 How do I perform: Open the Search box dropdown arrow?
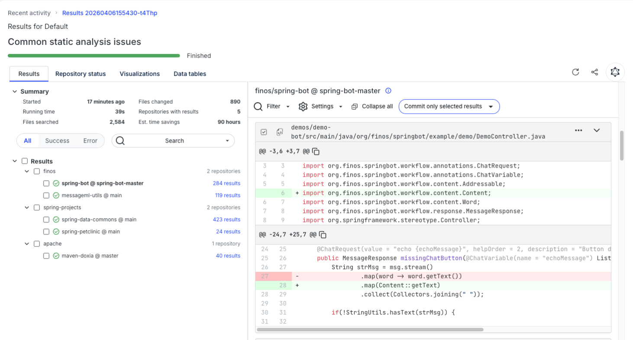(228, 141)
